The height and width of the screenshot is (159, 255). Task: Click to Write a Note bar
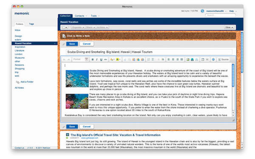pyautogui.click(x=148, y=36)
